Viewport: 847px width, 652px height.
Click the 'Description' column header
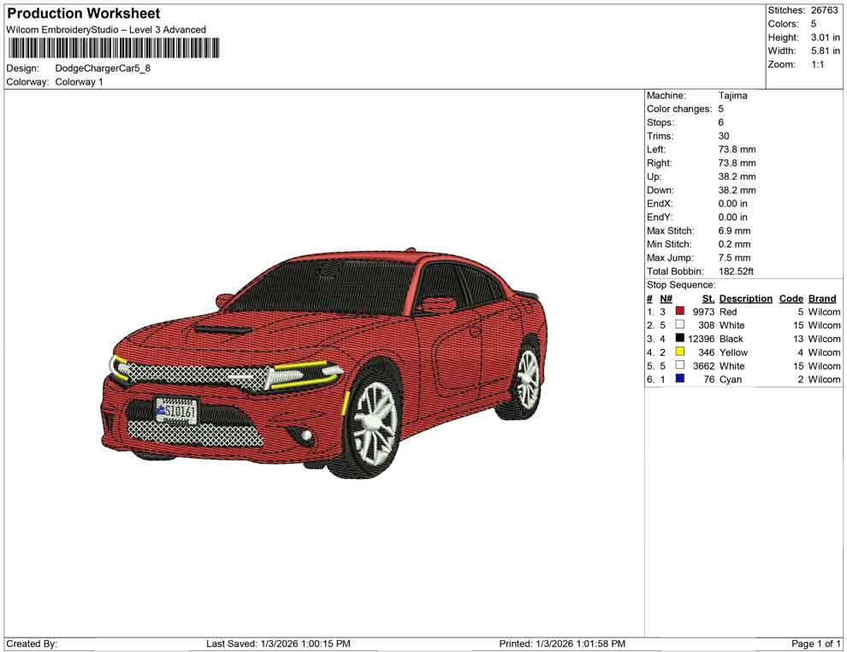point(745,299)
